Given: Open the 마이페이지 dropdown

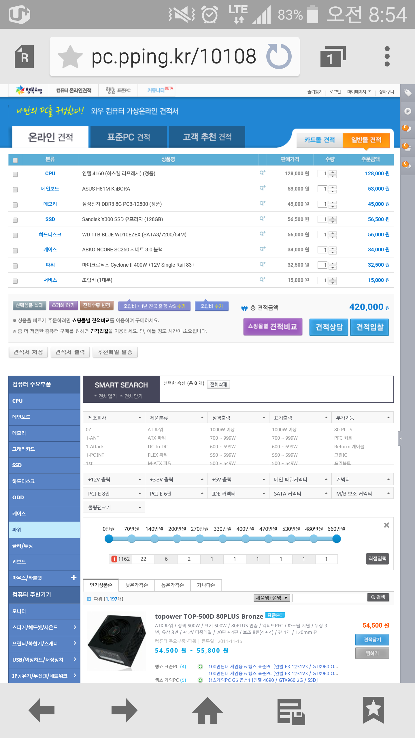Looking at the screenshot, I should point(359,92).
